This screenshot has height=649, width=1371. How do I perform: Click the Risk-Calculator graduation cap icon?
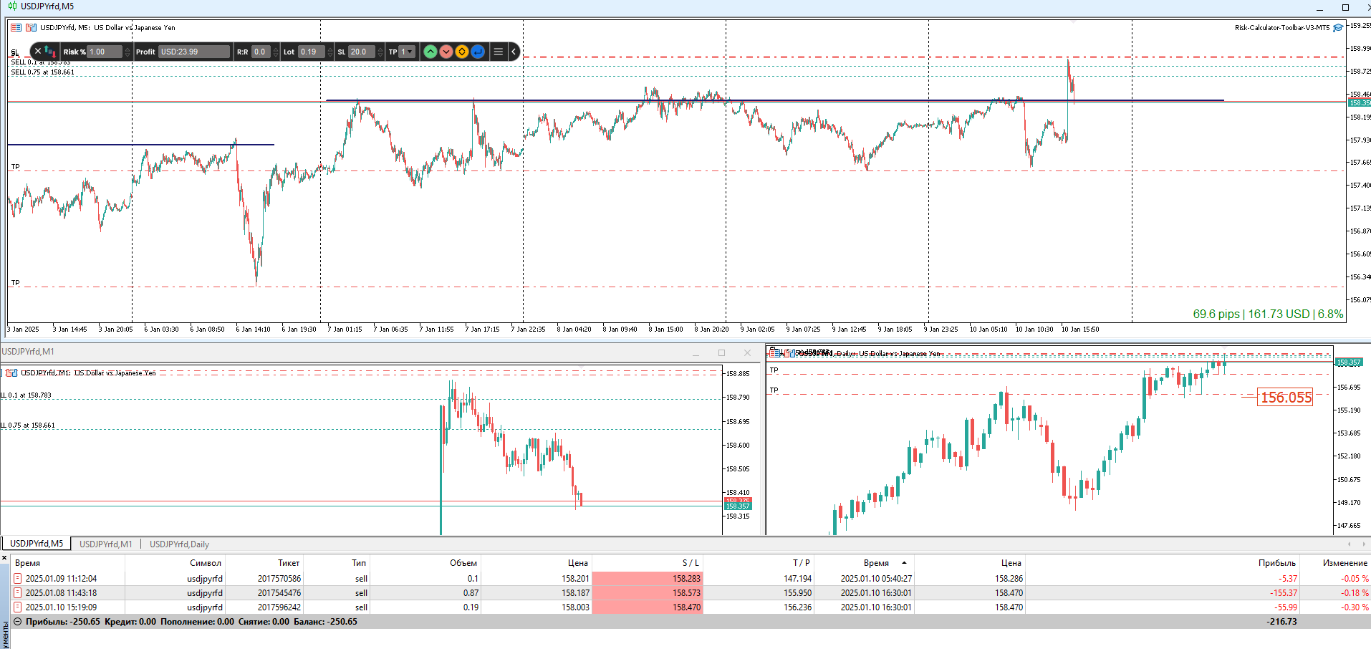point(1337,28)
